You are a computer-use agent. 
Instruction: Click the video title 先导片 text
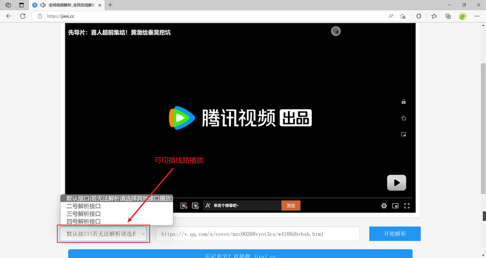119,32
